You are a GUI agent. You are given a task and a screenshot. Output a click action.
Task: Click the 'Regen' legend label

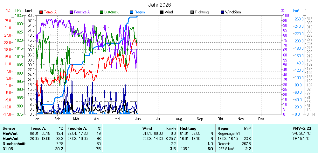tap(140, 12)
